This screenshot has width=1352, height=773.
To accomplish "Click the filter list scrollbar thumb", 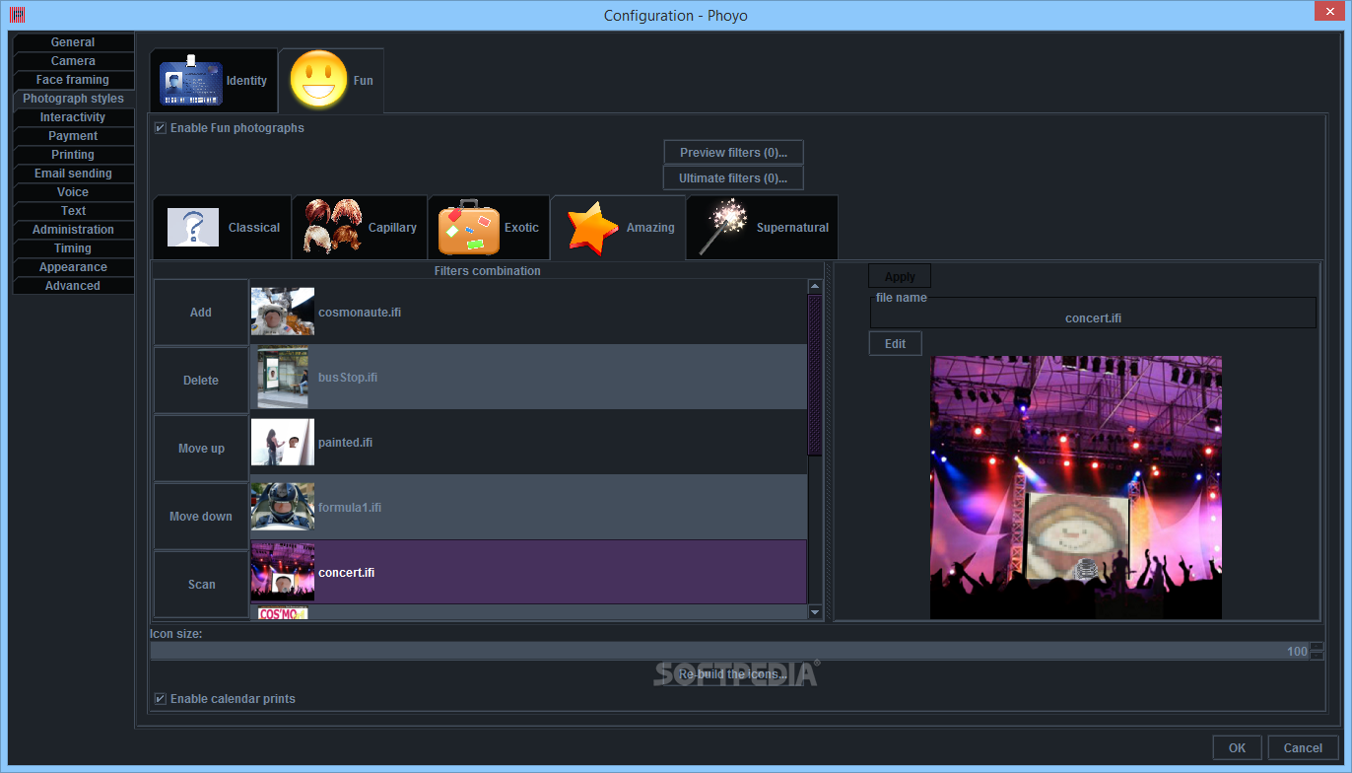I will (815, 375).
